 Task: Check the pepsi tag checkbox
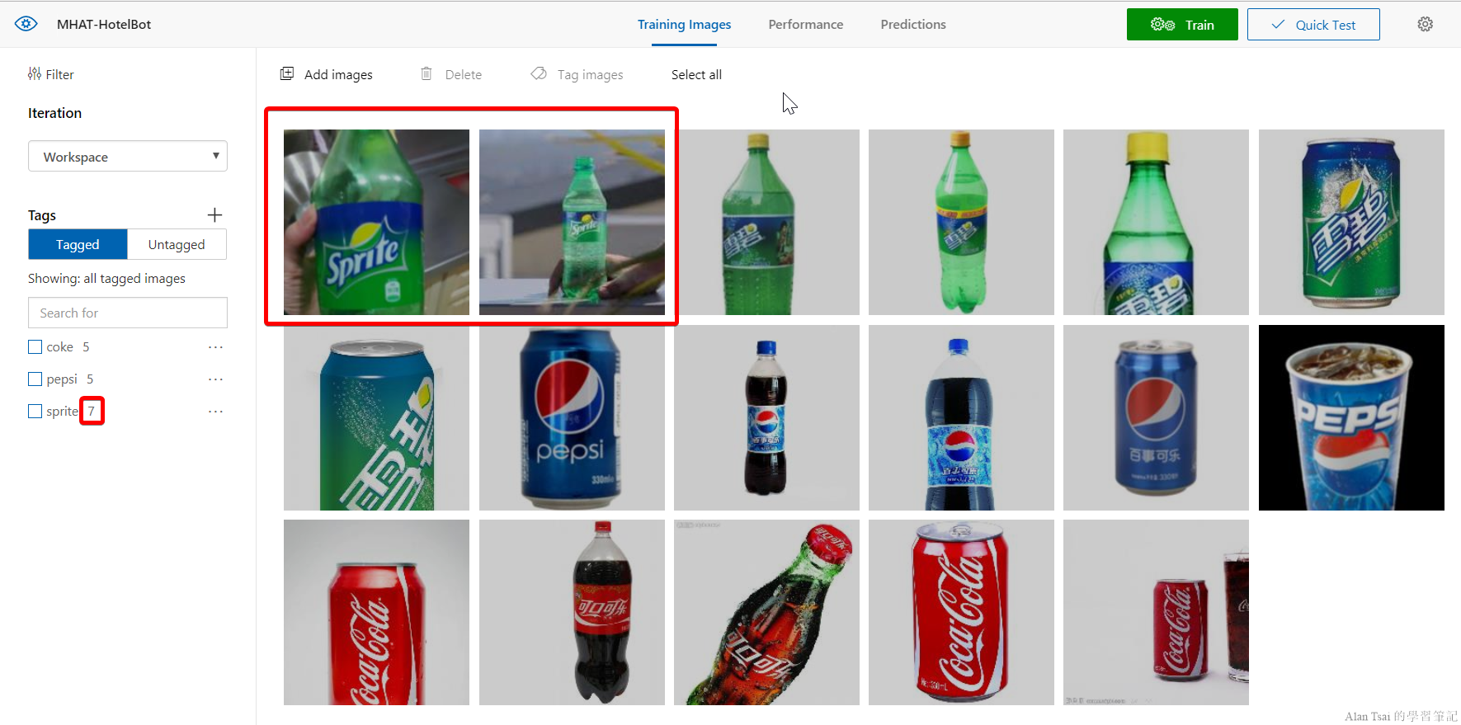point(35,379)
